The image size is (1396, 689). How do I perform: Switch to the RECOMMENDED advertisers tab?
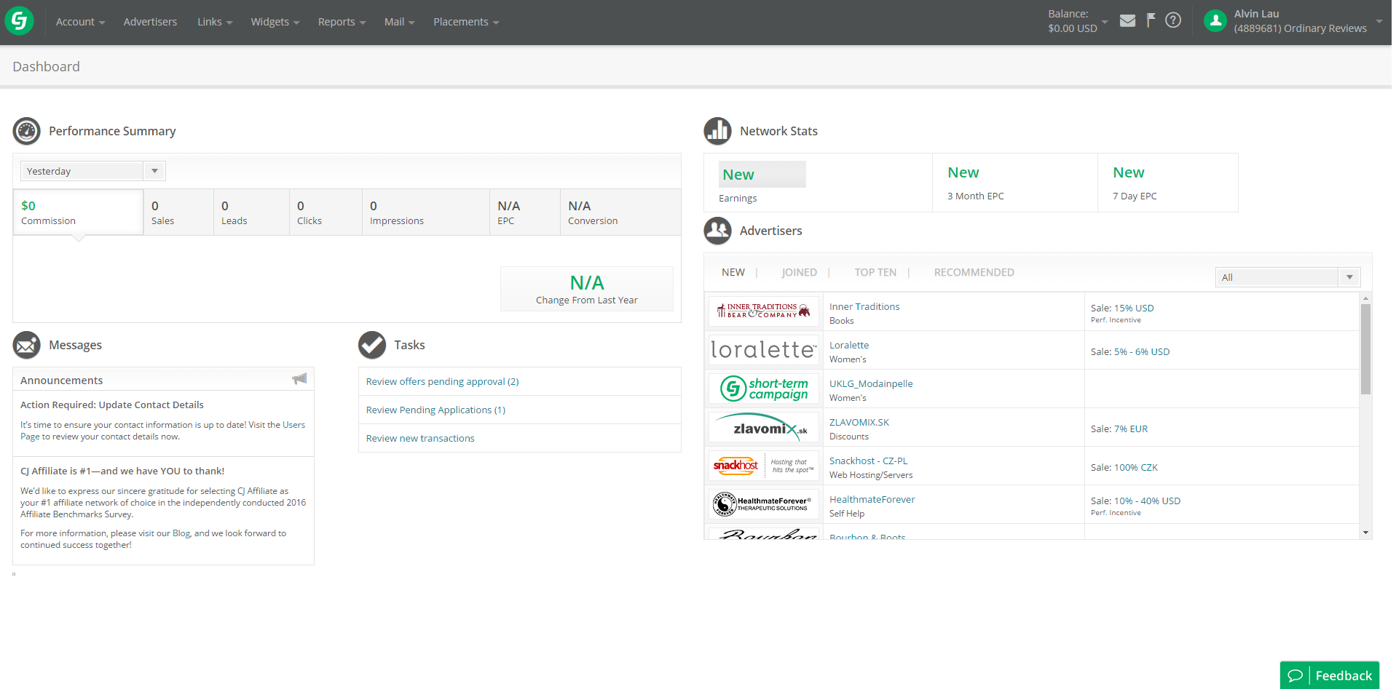[974, 272]
